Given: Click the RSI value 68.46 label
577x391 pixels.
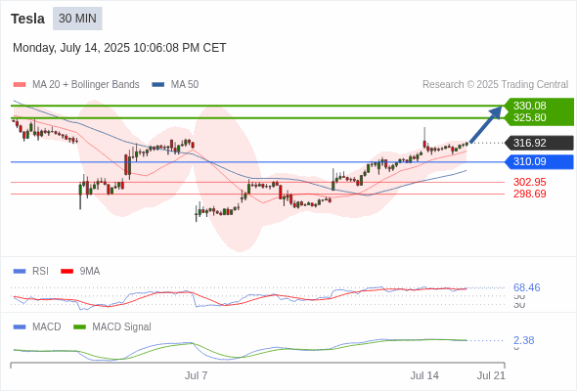Looking at the screenshot, I should coord(526,287).
